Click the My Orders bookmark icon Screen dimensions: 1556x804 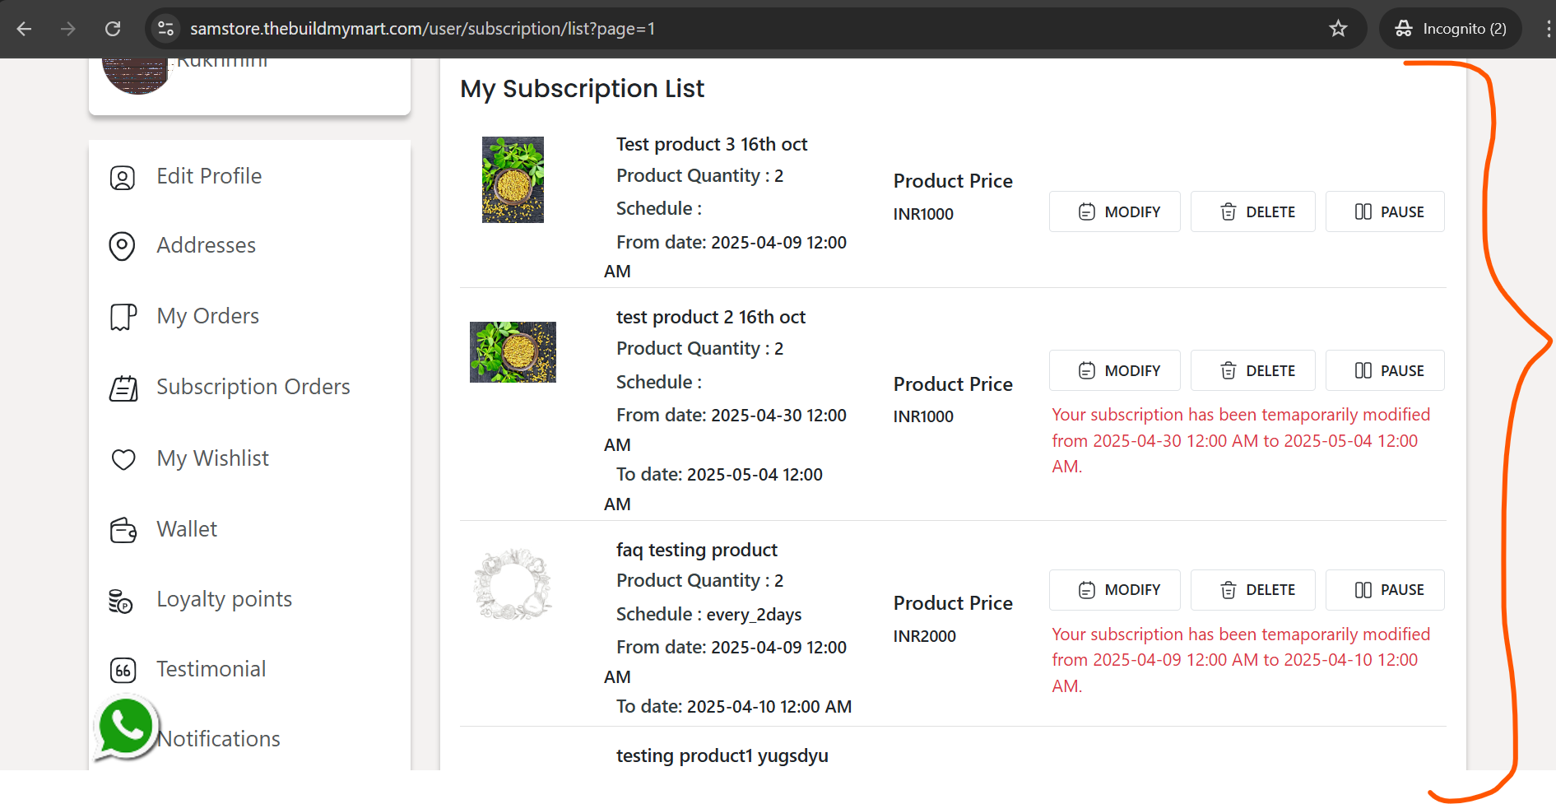coord(123,317)
